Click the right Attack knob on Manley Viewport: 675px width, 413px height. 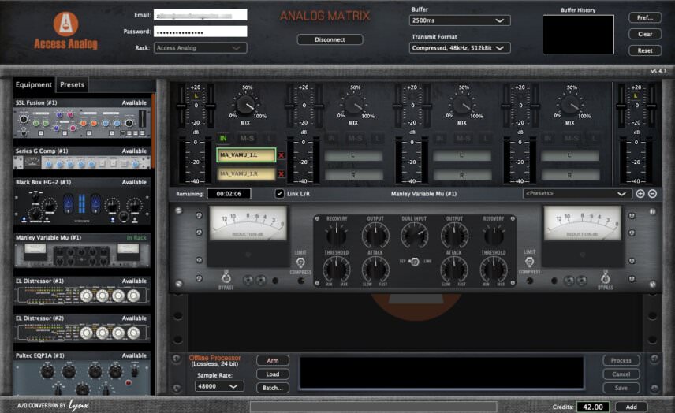[x=454, y=270]
